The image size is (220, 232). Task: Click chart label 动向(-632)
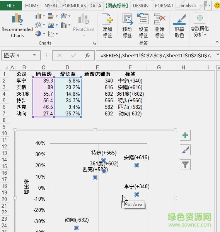[77, 220]
